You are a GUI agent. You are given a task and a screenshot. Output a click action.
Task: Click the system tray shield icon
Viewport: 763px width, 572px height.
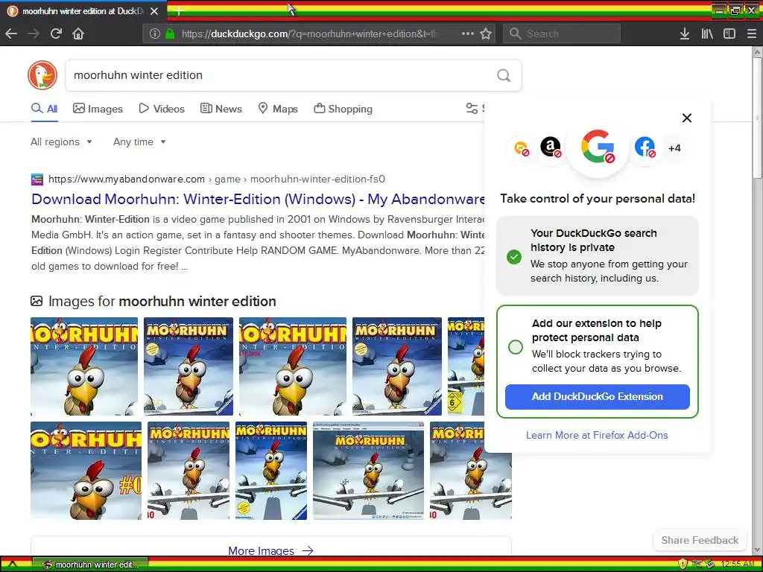coord(682,565)
